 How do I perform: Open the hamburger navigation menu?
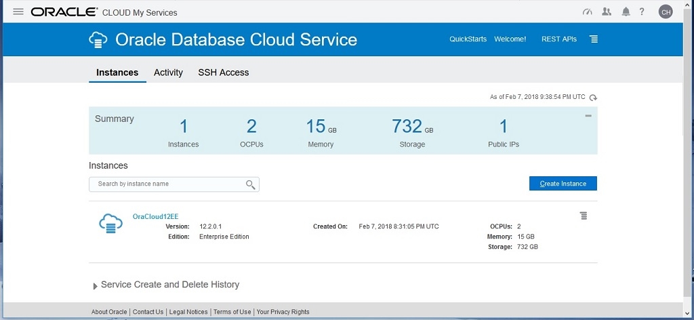pos(18,12)
